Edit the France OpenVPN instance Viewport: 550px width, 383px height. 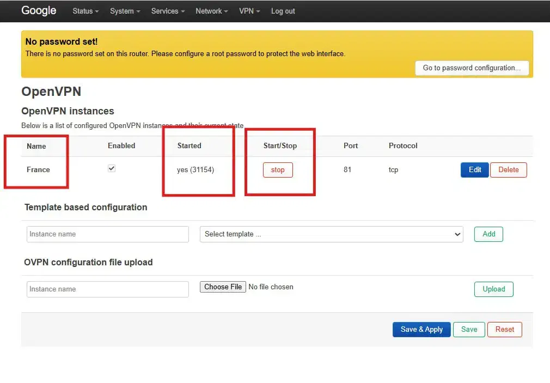474,170
